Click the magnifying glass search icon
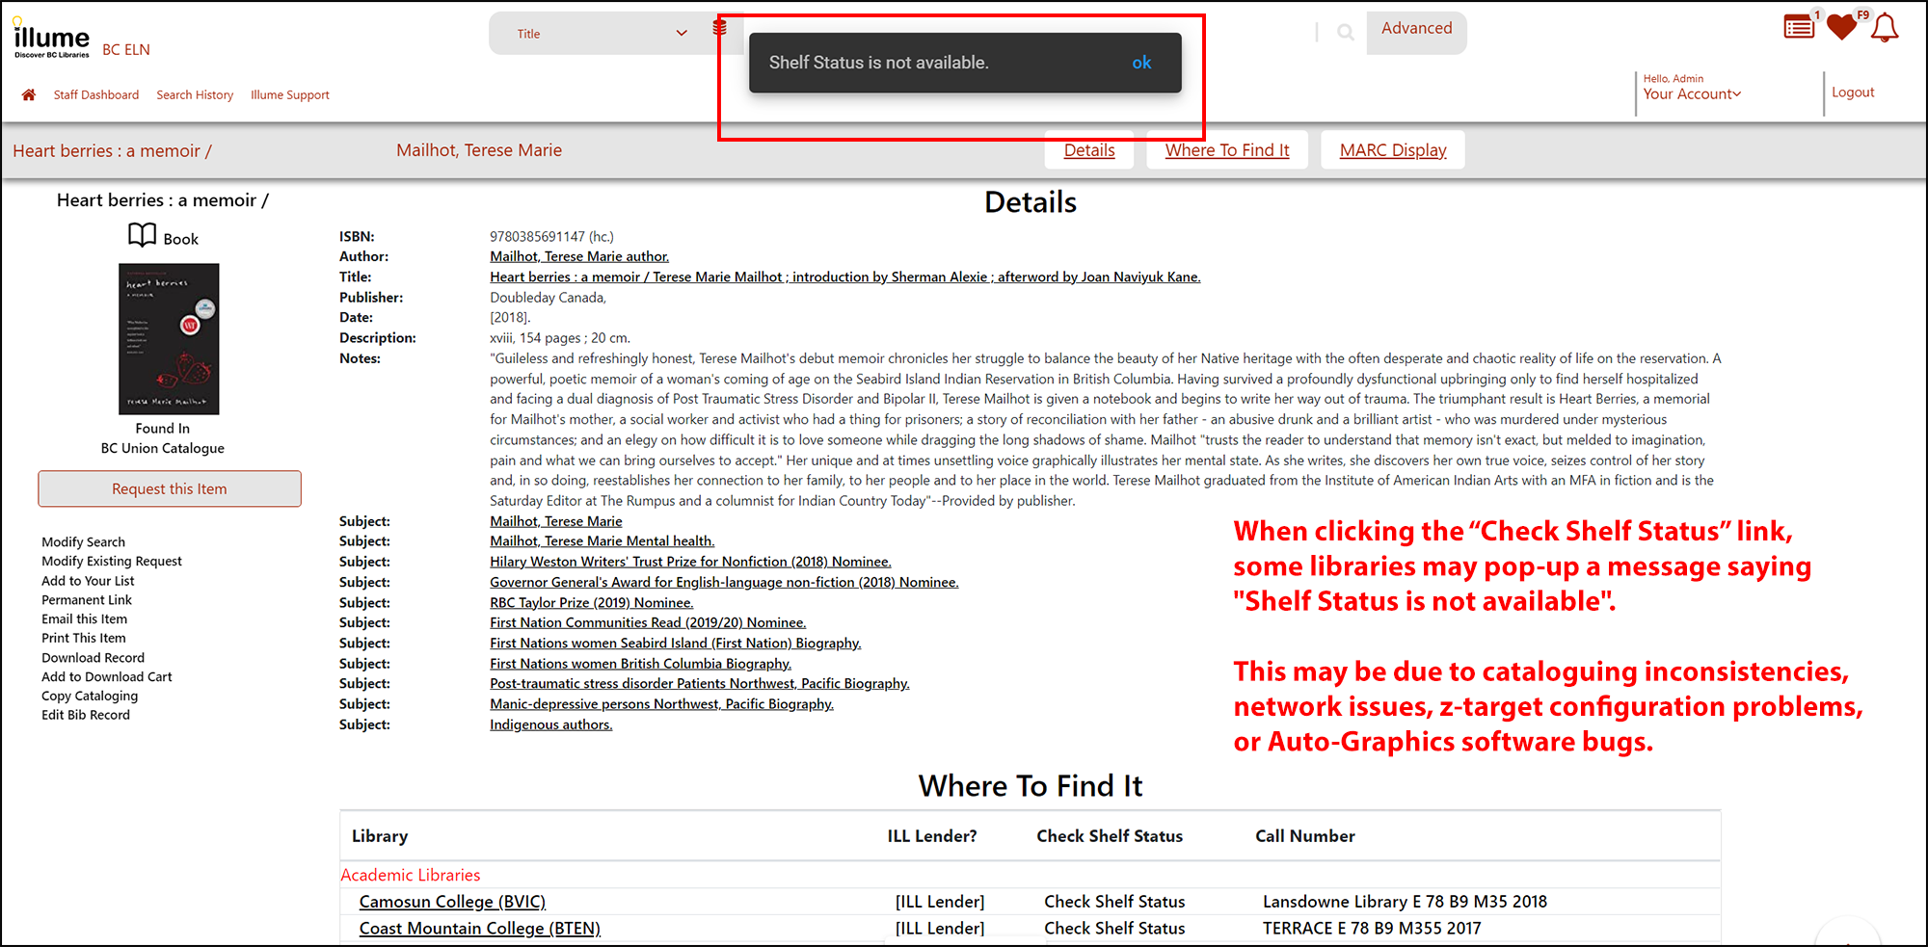Image resolution: width=1928 pixels, height=947 pixels. [1345, 33]
